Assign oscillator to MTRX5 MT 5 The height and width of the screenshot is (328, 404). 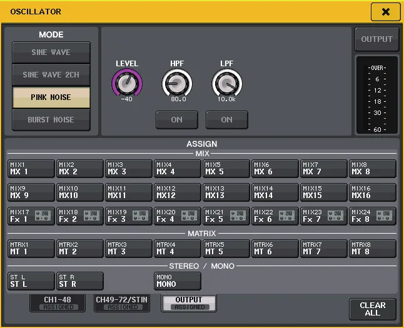coord(226,249)
